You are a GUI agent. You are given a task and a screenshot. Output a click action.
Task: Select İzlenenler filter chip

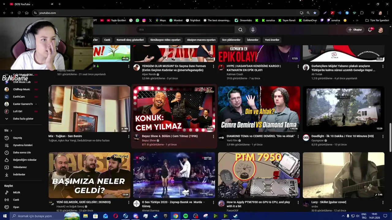[253, 40]
